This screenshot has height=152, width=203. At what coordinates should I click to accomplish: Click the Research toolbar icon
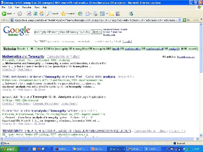click(x=118, y=14)
